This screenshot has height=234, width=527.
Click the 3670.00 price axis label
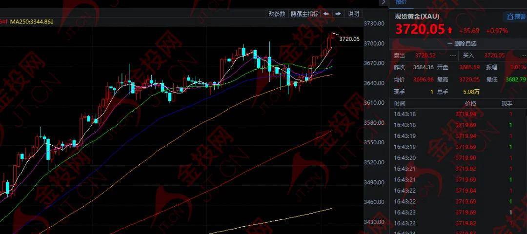click(x=374, y=63)
